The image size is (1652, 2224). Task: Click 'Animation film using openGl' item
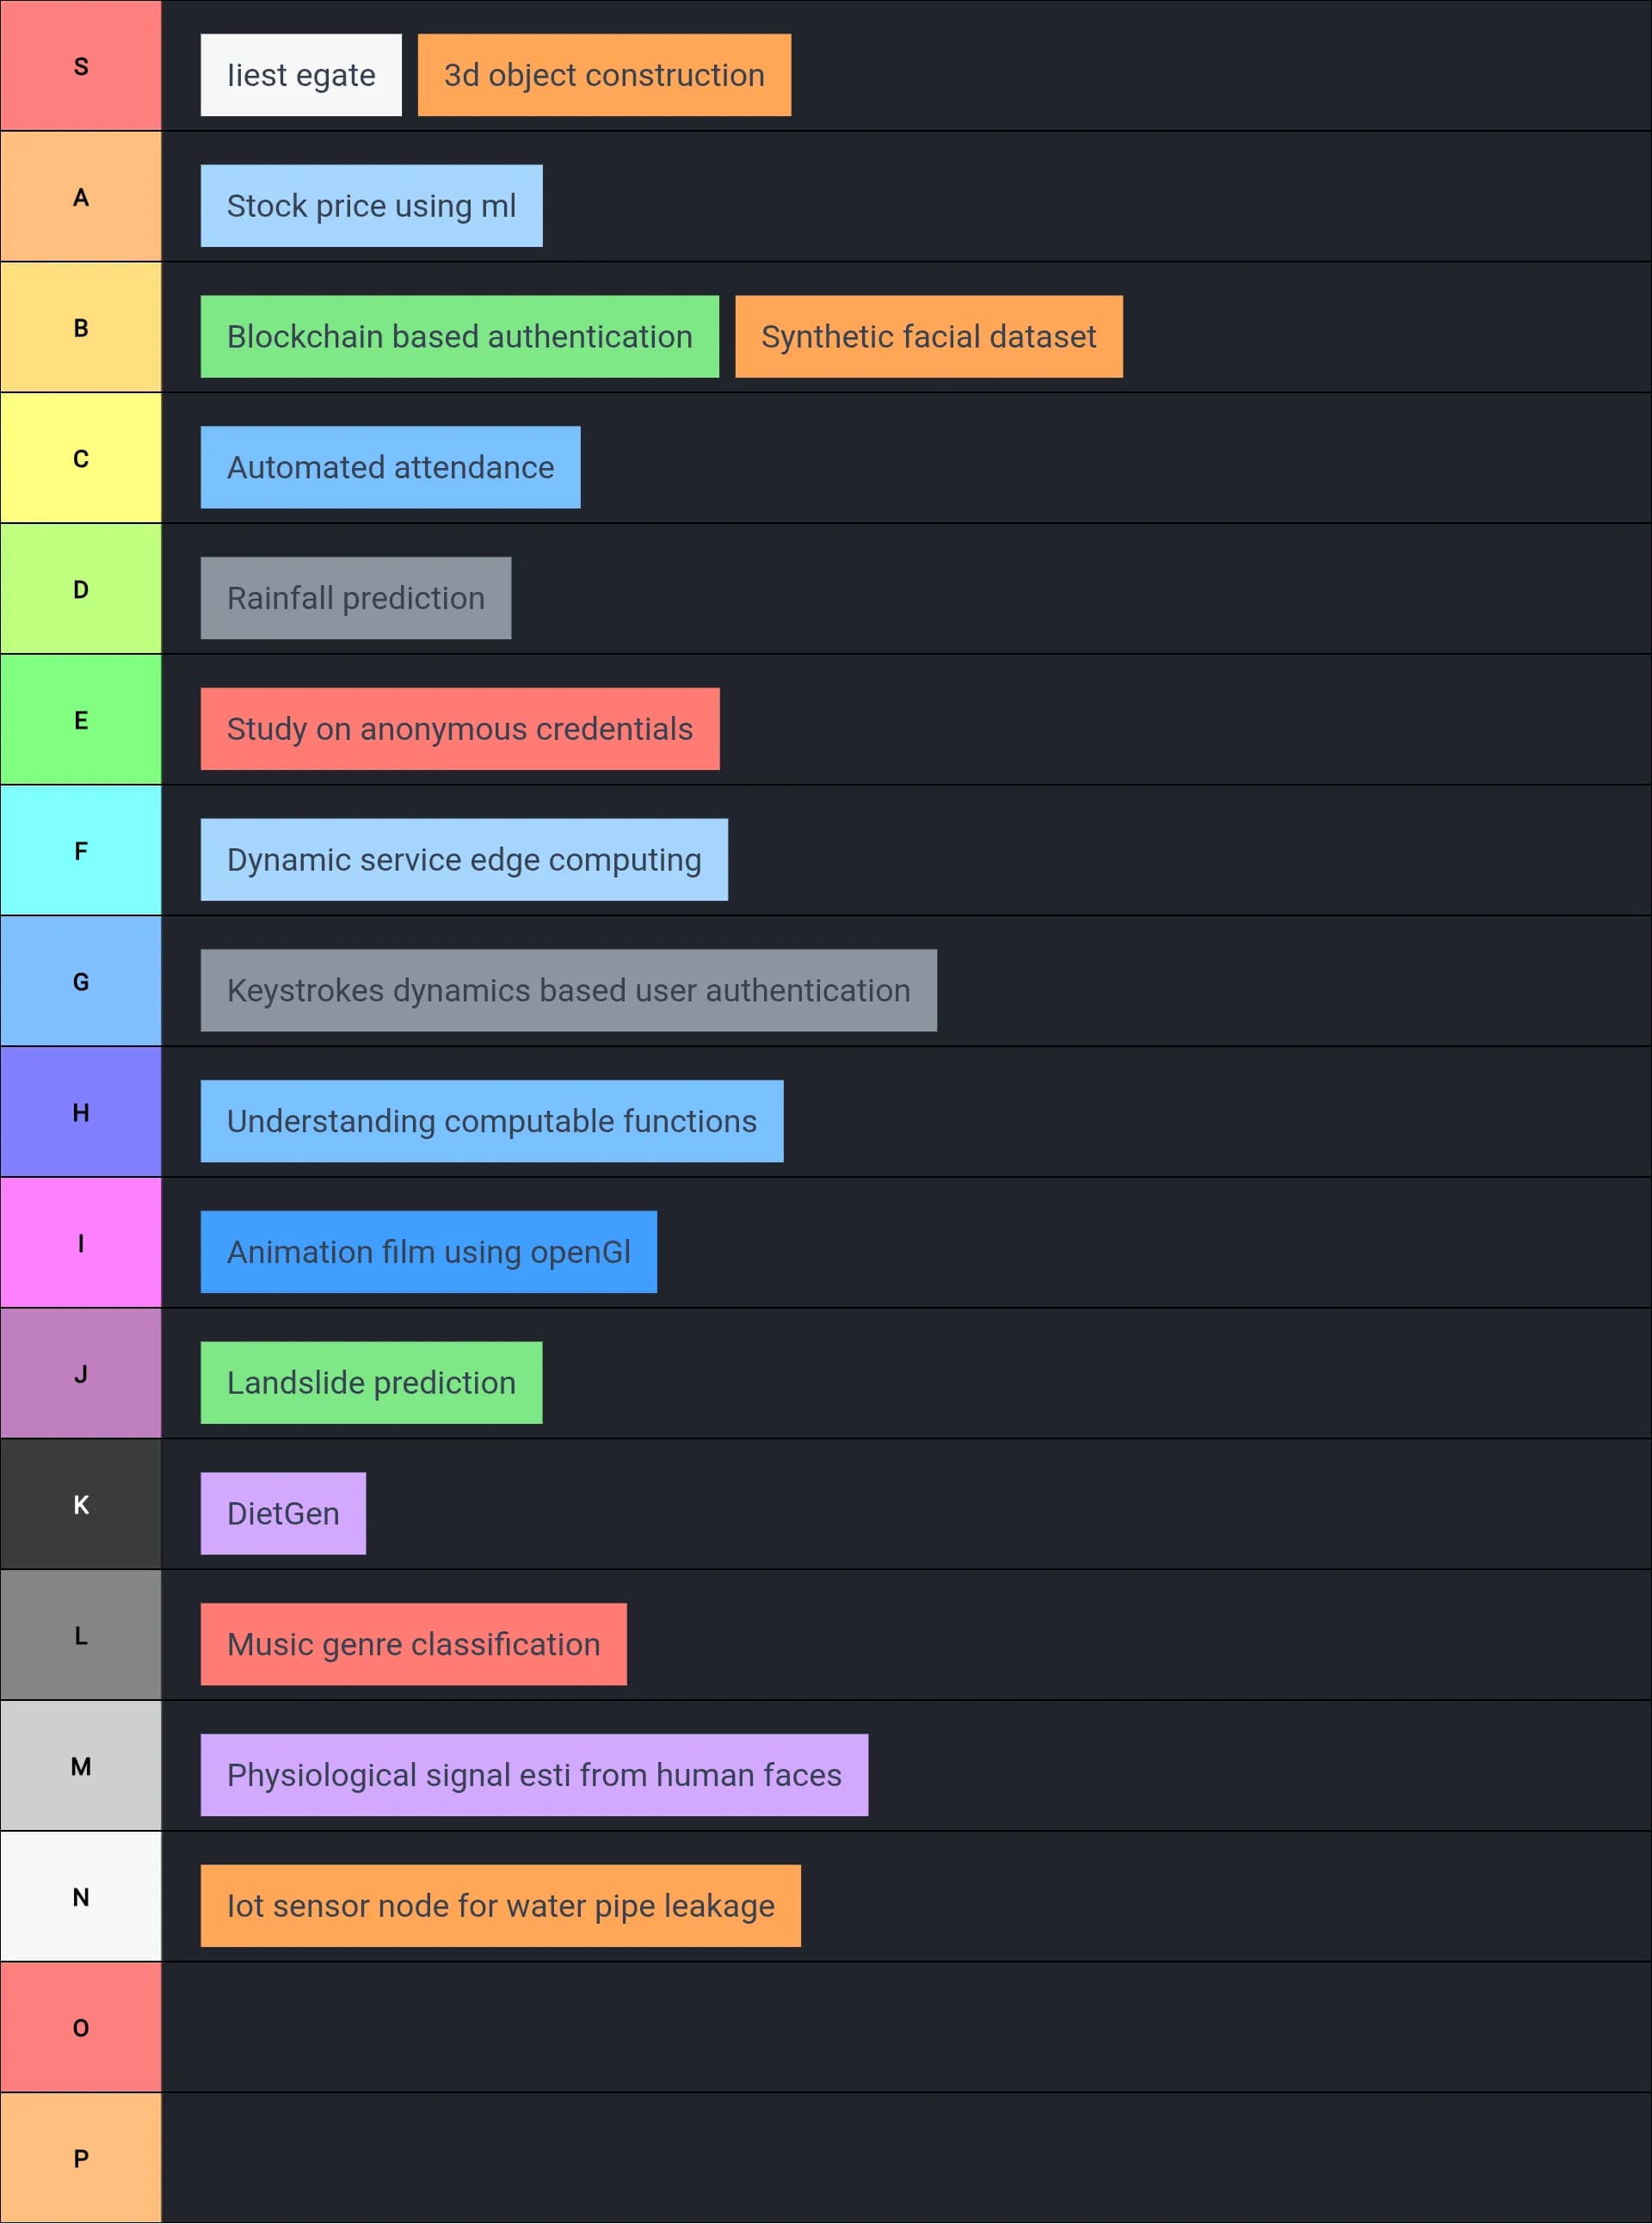(x=428, y=1252)
